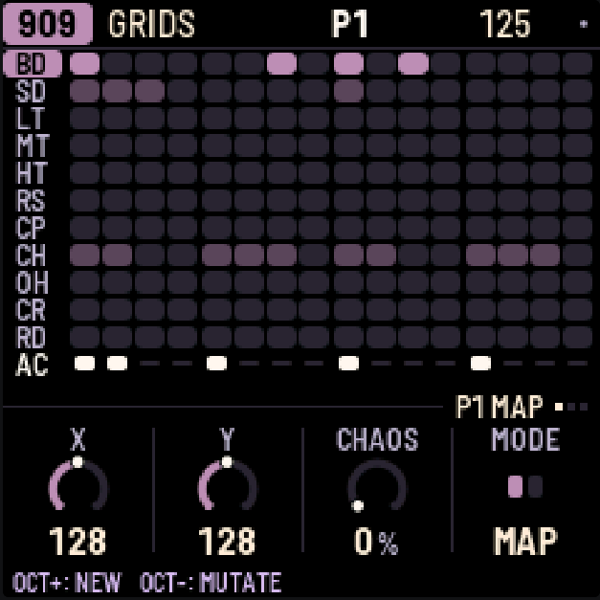Toggle CH row step 7
The width and height of the screenshot is (600, 600).
281,255
